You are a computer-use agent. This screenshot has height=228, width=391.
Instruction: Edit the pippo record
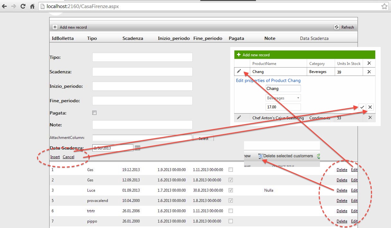pos(354,221)
